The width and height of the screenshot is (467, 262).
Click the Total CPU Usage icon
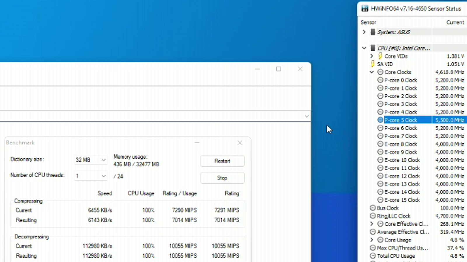(x=372, y=256)
